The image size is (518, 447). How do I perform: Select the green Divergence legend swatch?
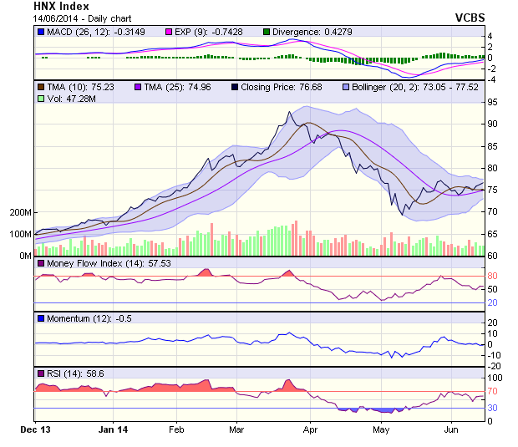(267, 32)
